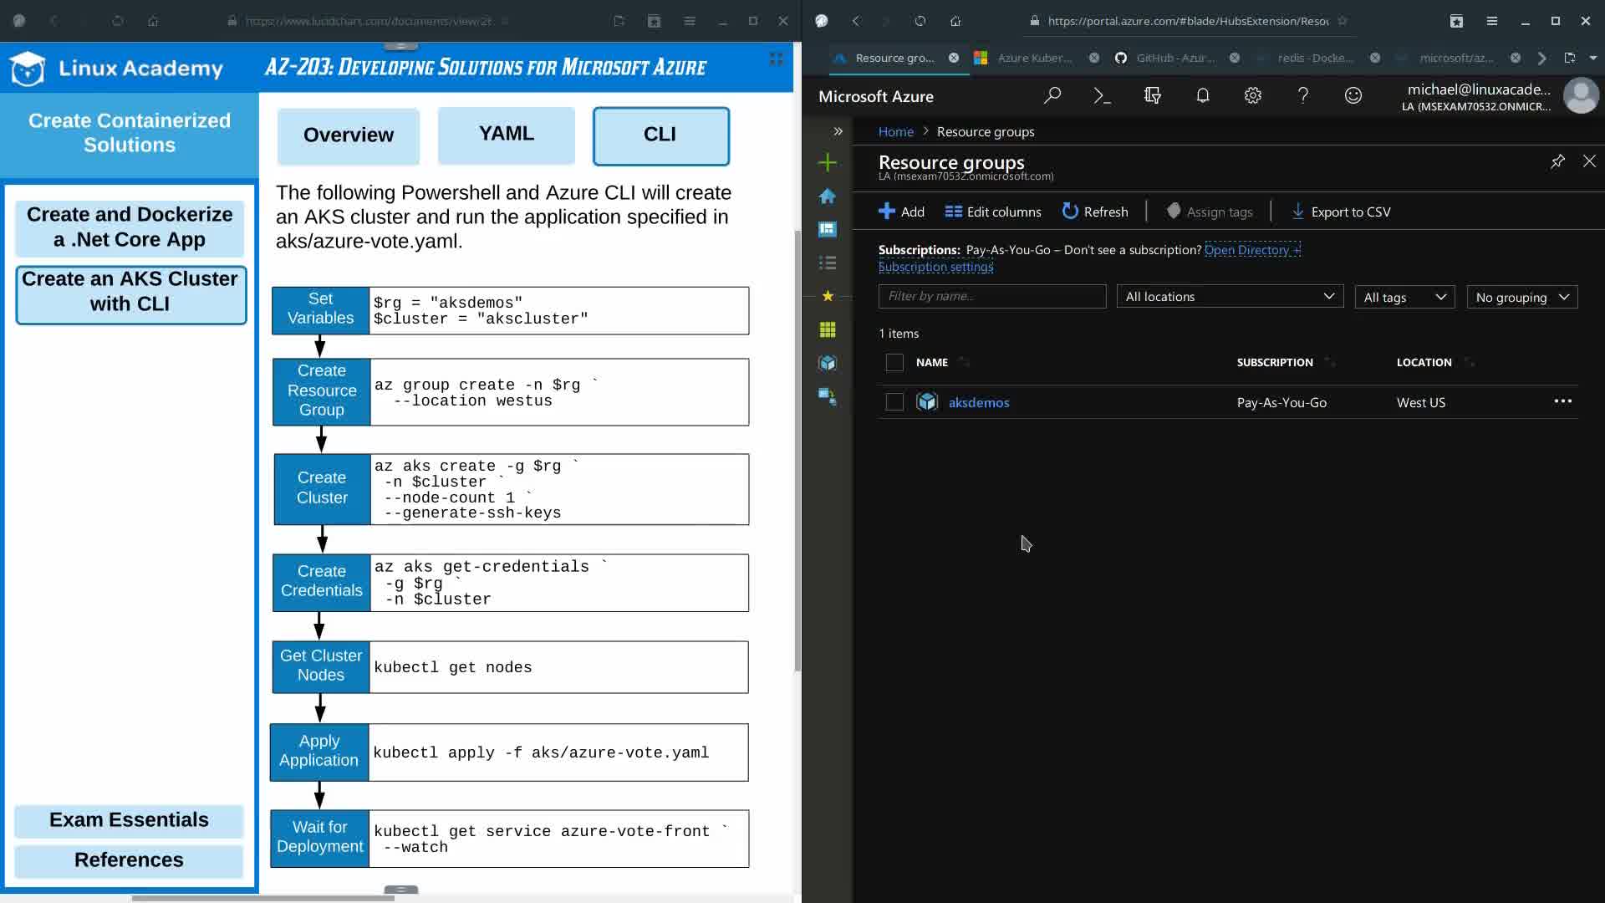1605x903 pixels.
Task: Open Azure Cloud Shell icon
Action: (1102, 96)
